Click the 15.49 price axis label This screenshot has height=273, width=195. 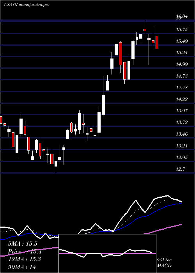click(x=182, y=41)
